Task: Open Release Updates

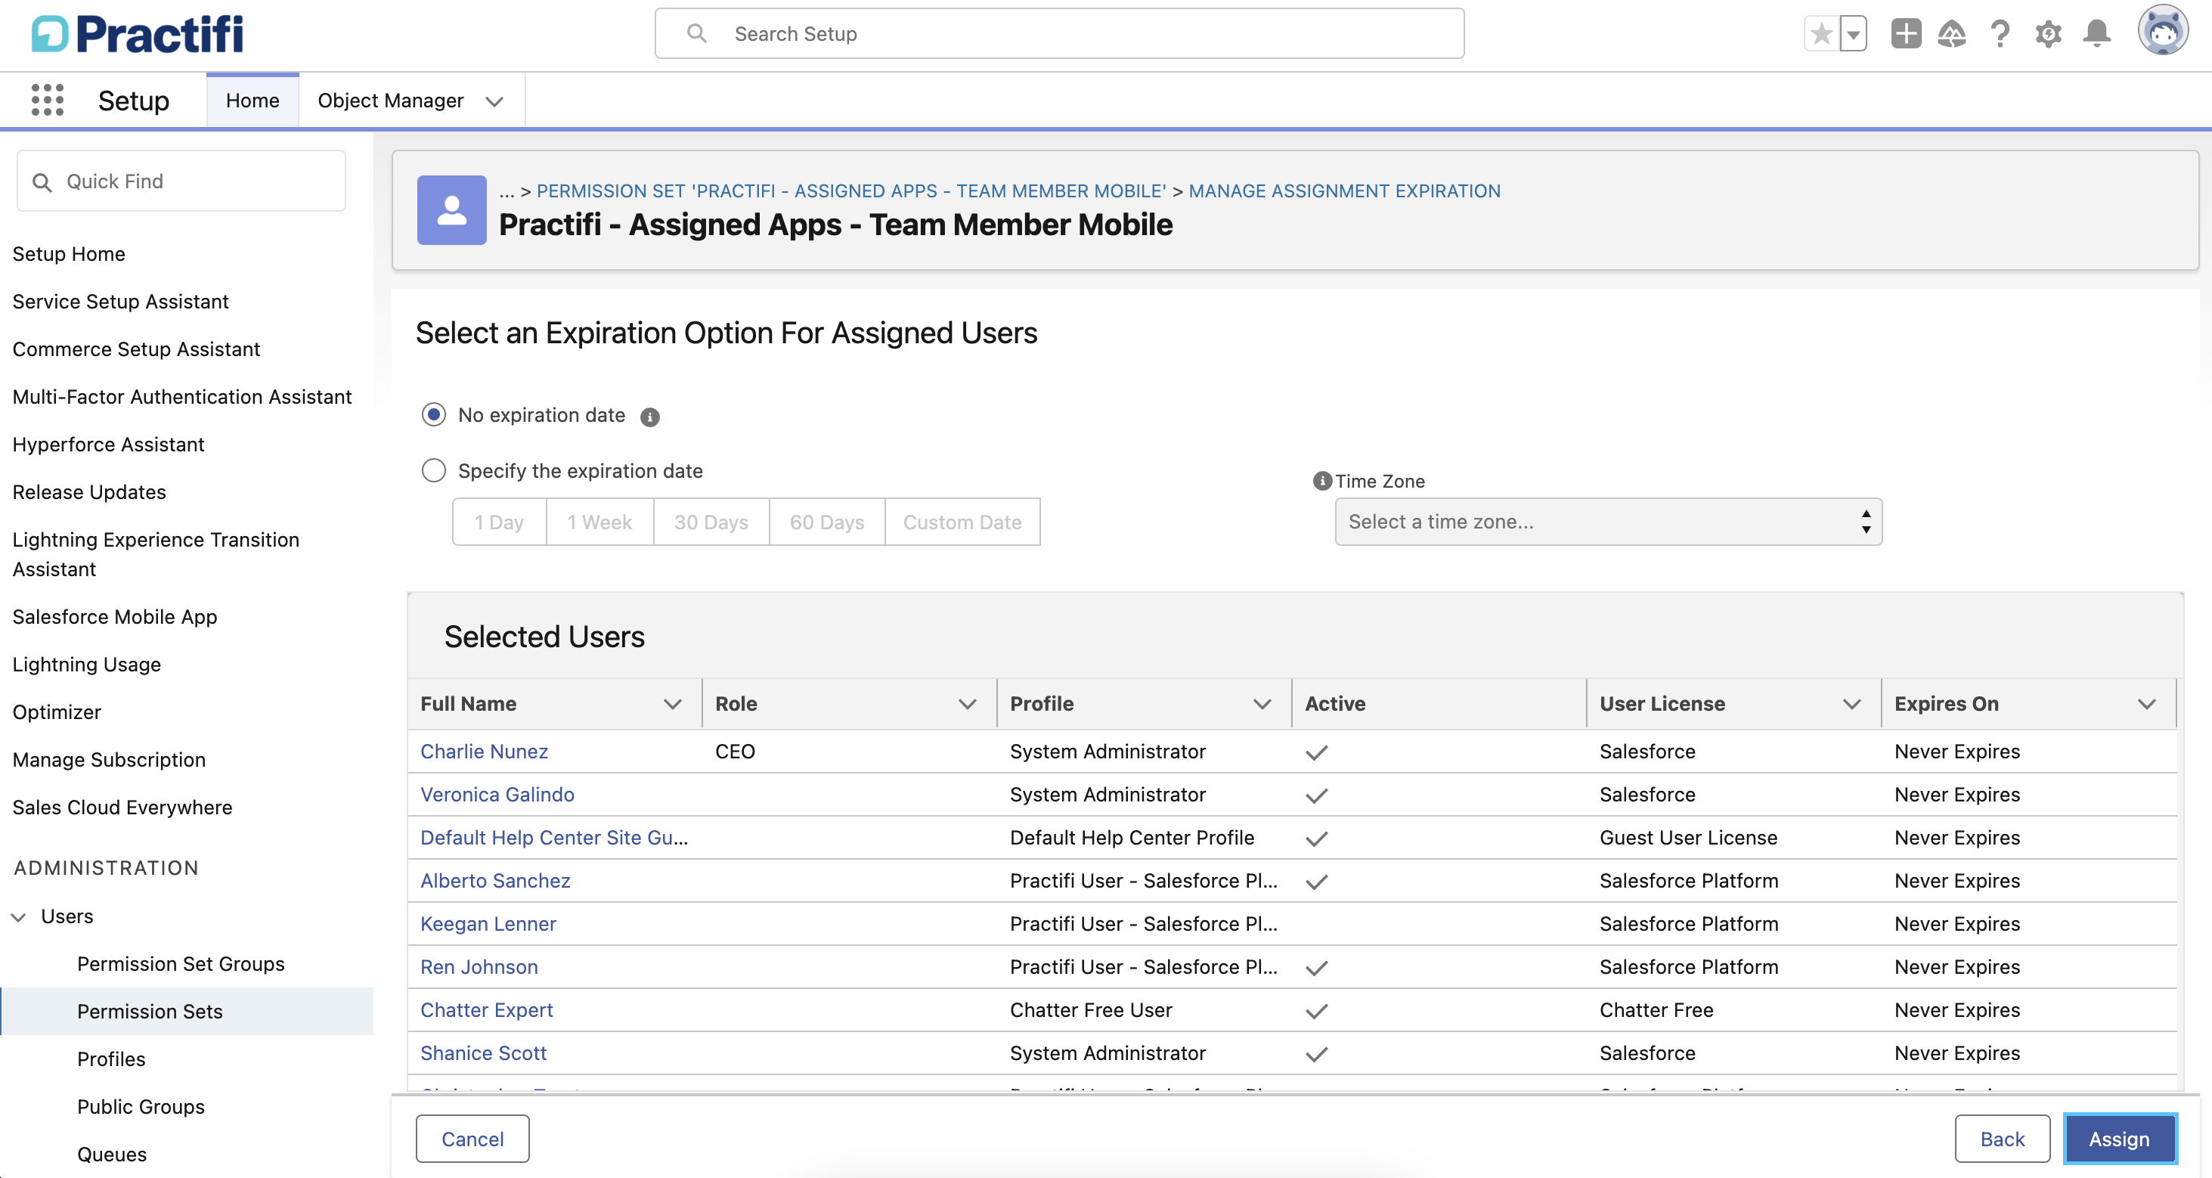Action: 89,492
